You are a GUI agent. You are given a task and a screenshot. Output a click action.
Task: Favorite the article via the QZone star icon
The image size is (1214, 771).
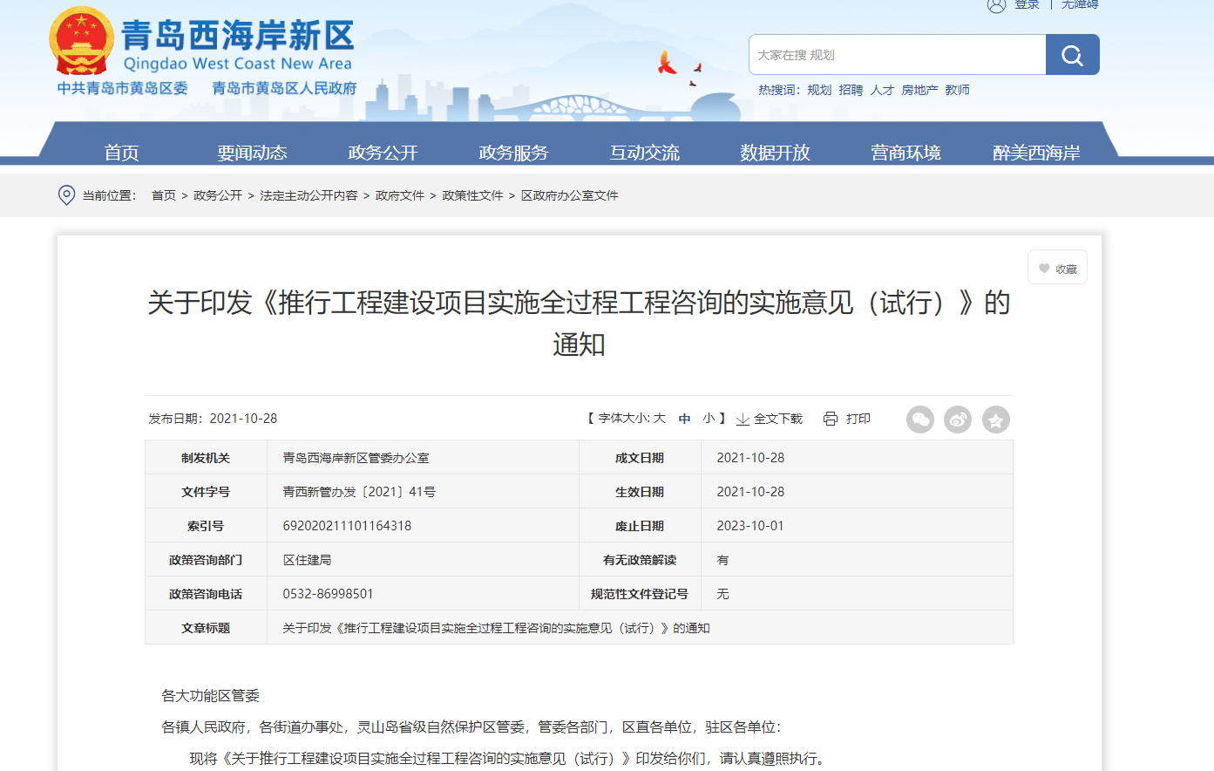pos(996,420)
